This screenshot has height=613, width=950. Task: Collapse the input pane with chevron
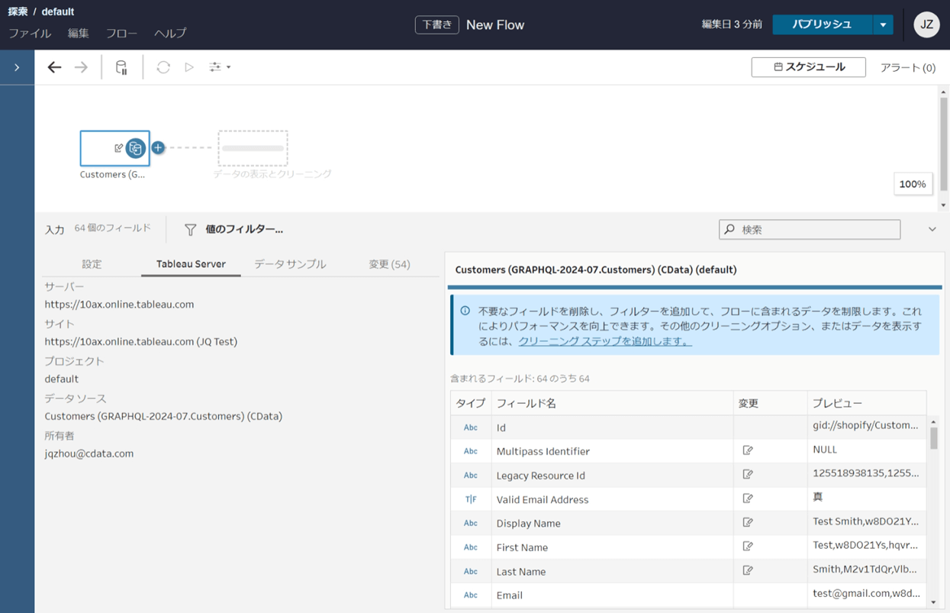pos(932,229)
